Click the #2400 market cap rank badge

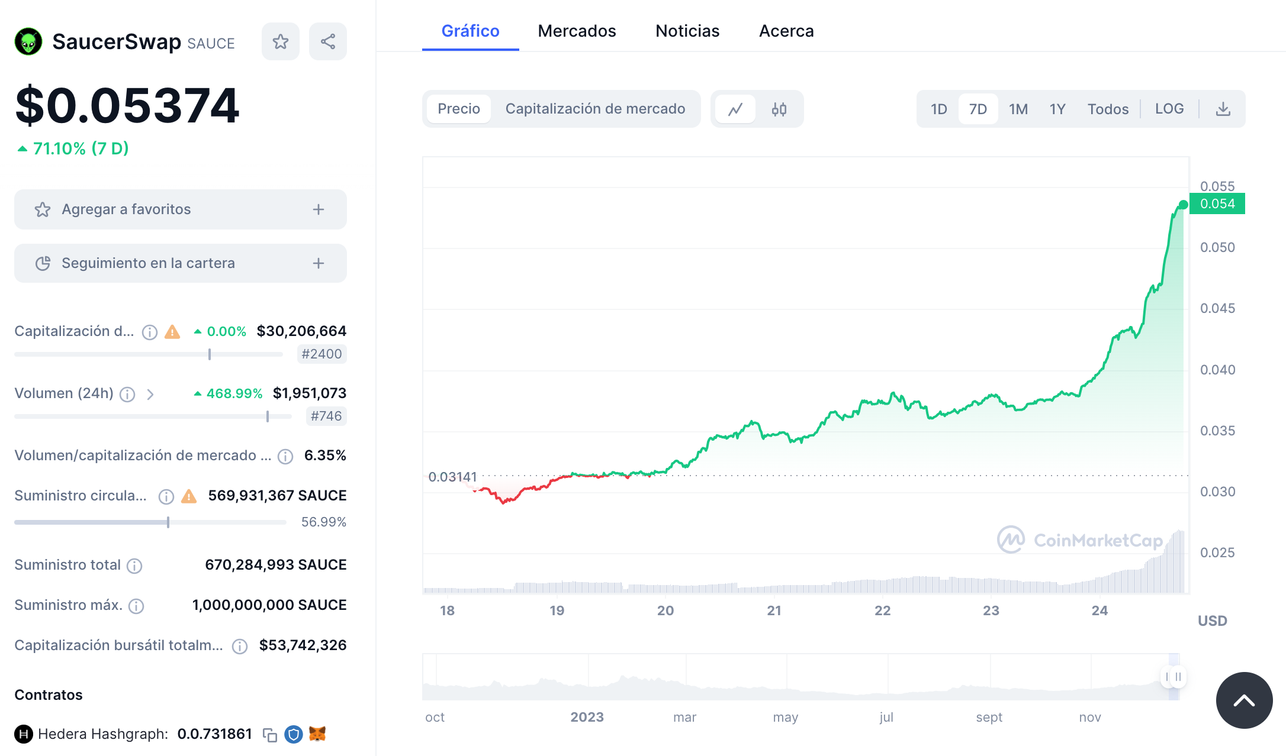coord(322,354)
